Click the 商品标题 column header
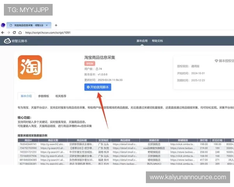 click(82, 140)
